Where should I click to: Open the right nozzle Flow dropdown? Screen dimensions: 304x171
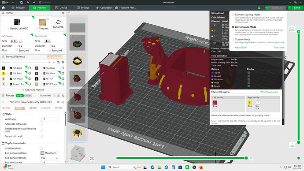(x=56, y=50)
